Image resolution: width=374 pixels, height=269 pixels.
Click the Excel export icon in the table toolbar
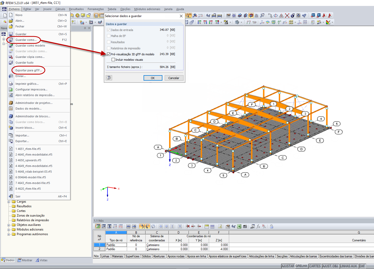[x=239, y=226]
